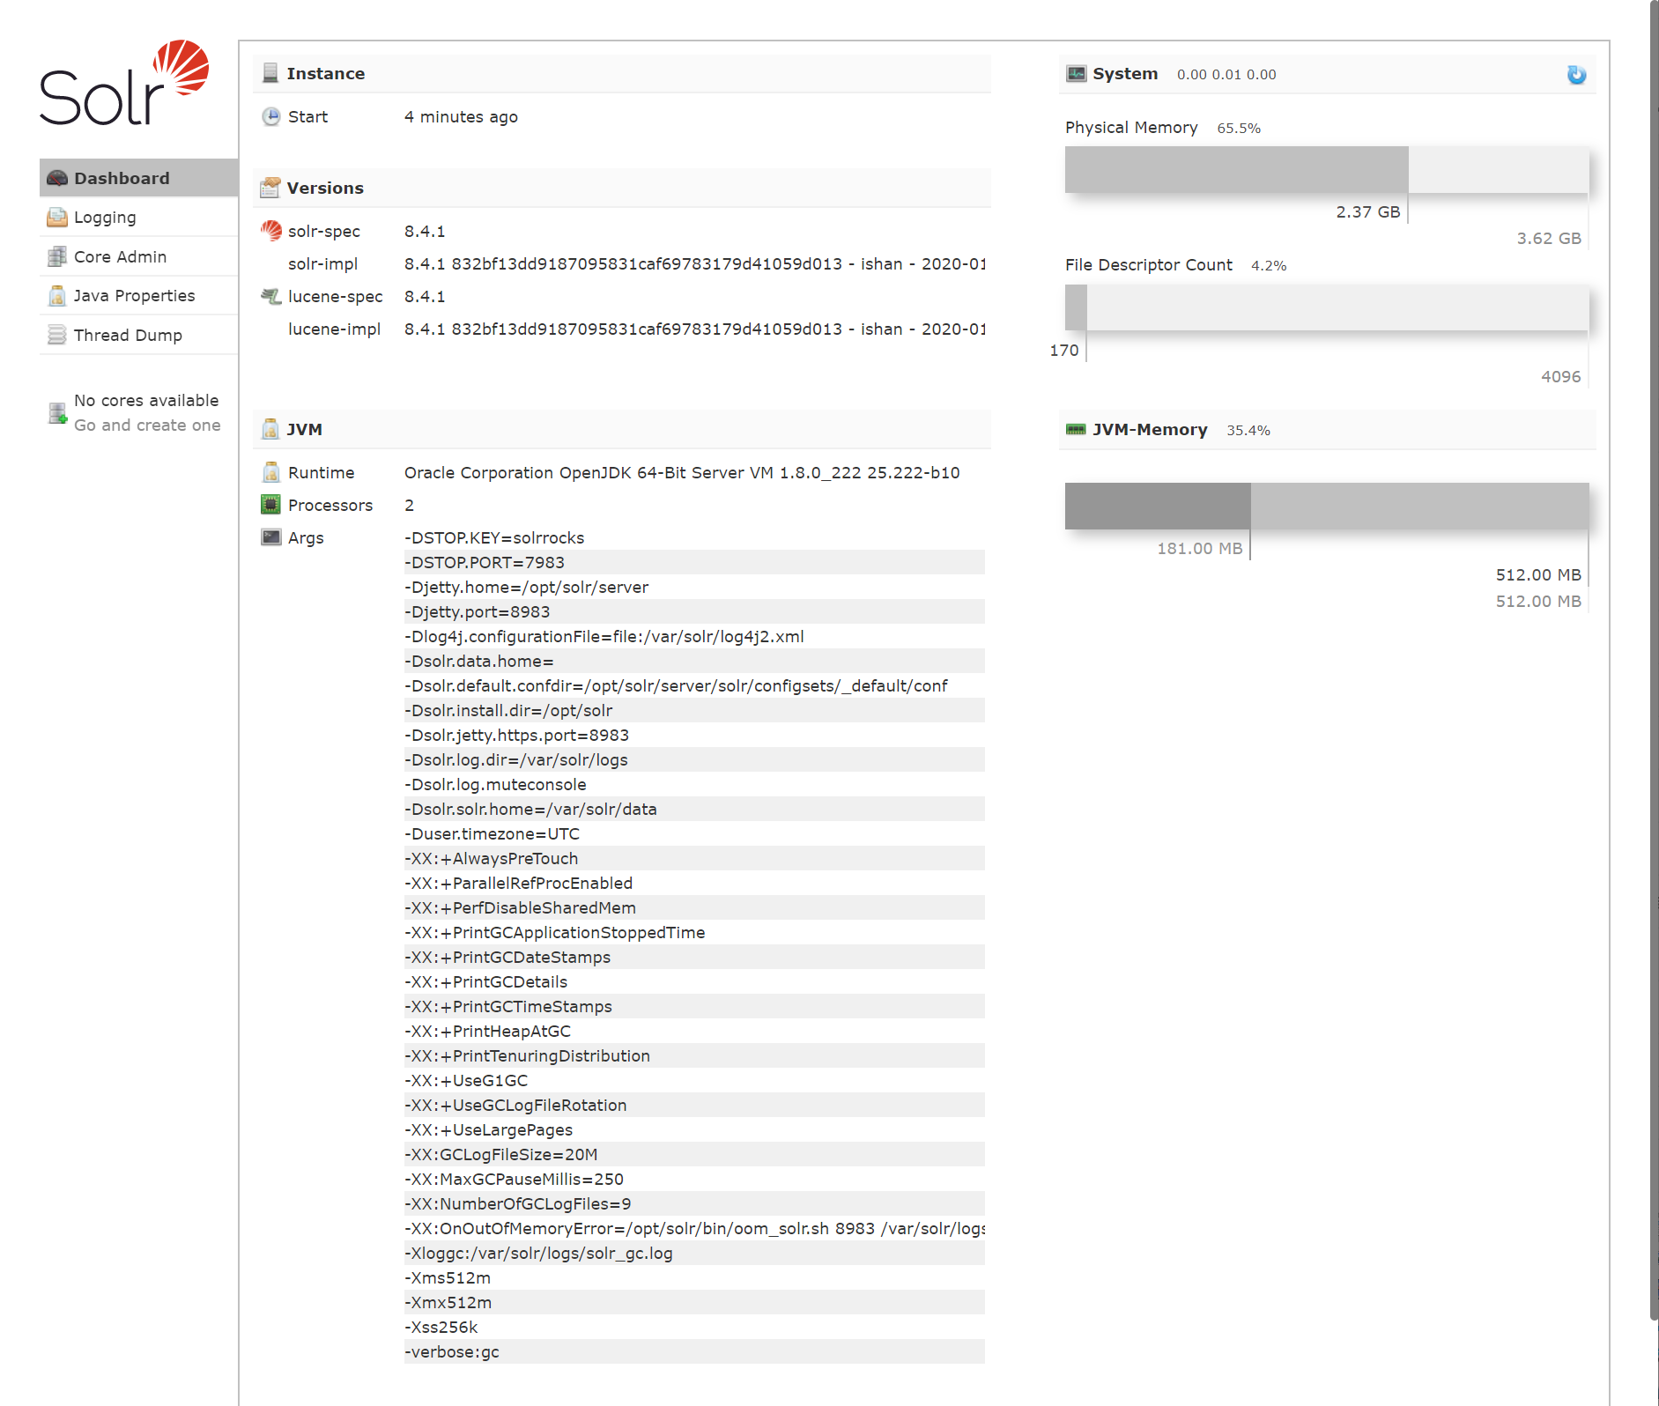This screenshot has height=1406, width=1659.
Task: Click the Processors chip icon
Action: click(x=271, y=505)
